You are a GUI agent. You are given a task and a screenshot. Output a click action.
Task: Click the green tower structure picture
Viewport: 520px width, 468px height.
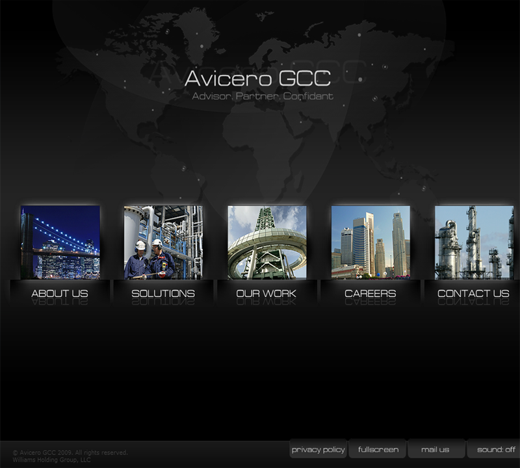266,242
